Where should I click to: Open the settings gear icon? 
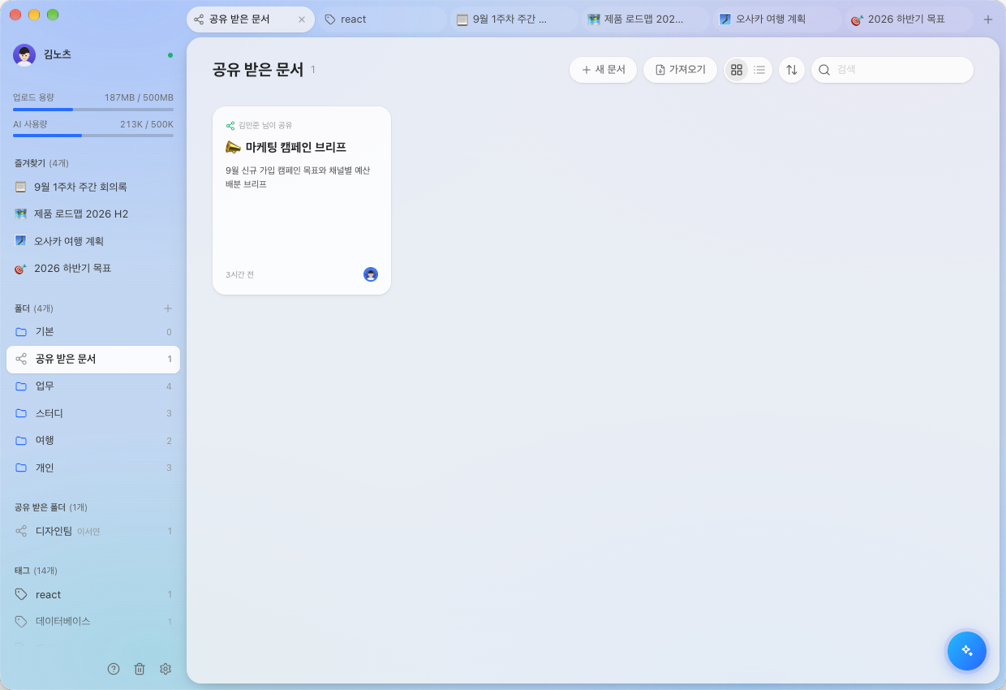pos(166,669)
